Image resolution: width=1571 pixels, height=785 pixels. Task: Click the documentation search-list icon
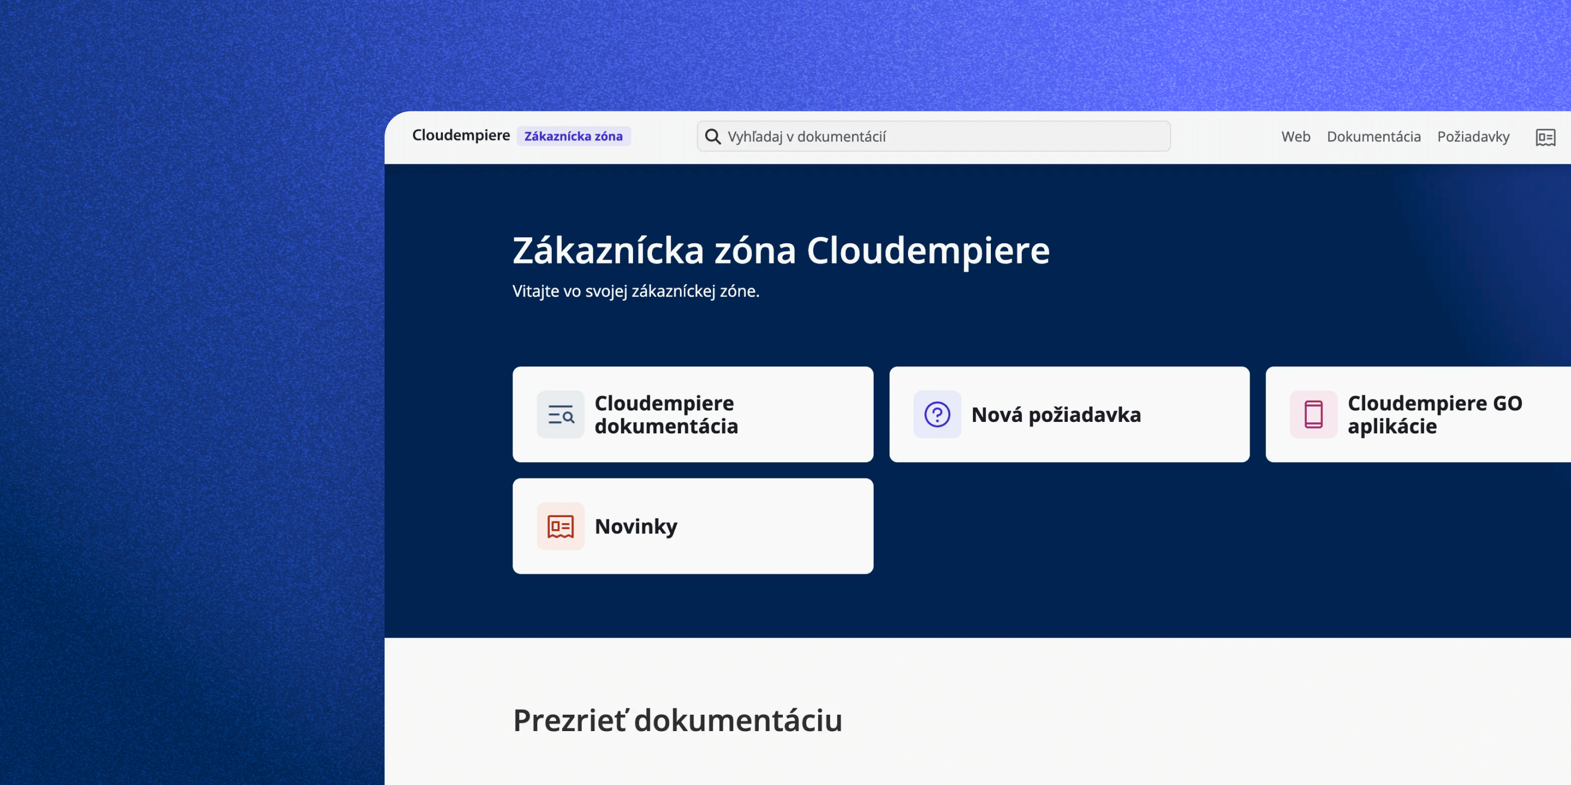pos(561,414)
